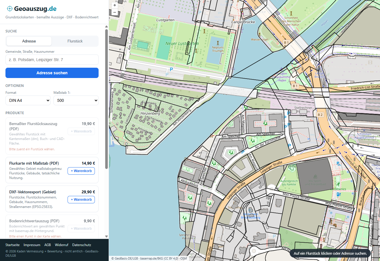Open the basemap.de/BKG attribution link
This screenshot has height=261, width=380.
coord(151,258)
